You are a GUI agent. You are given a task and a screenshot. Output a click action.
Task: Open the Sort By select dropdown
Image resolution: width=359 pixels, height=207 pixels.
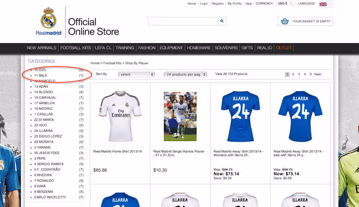(x=136, y=74)
